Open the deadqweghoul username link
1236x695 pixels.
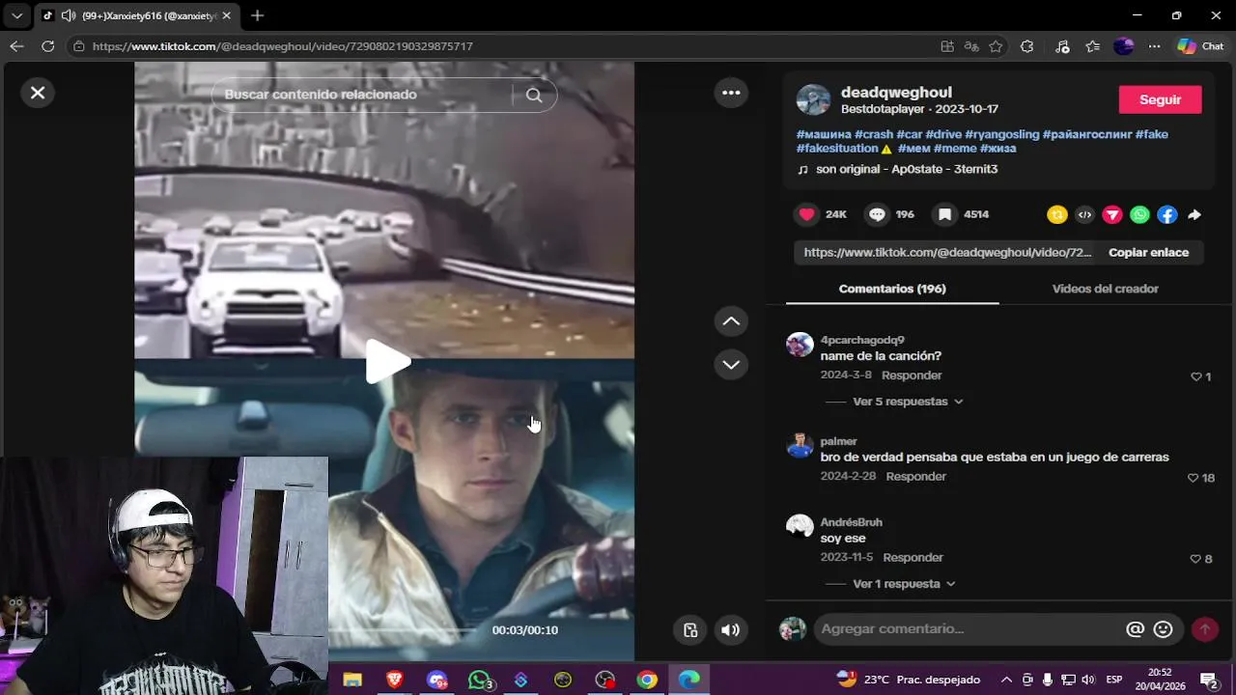(896, 93)
